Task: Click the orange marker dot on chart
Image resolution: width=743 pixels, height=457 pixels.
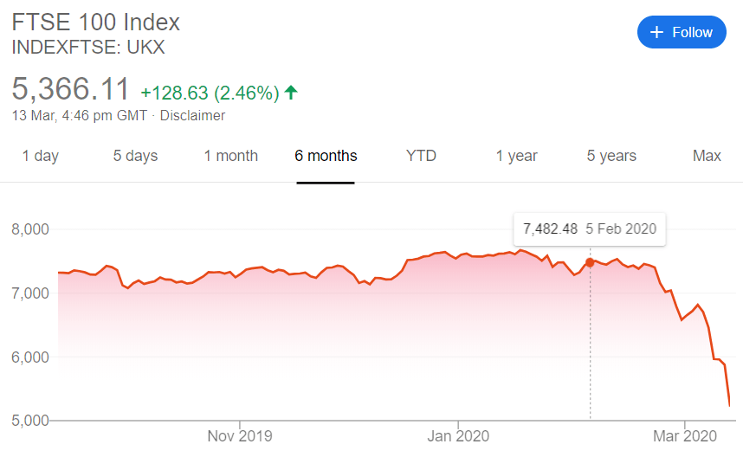Action: (590, 262)
